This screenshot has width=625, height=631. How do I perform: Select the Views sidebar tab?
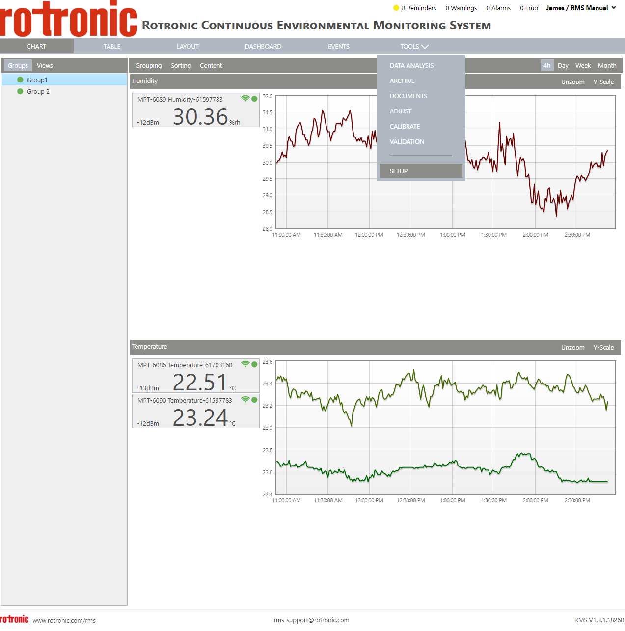[x=45, y=65]
